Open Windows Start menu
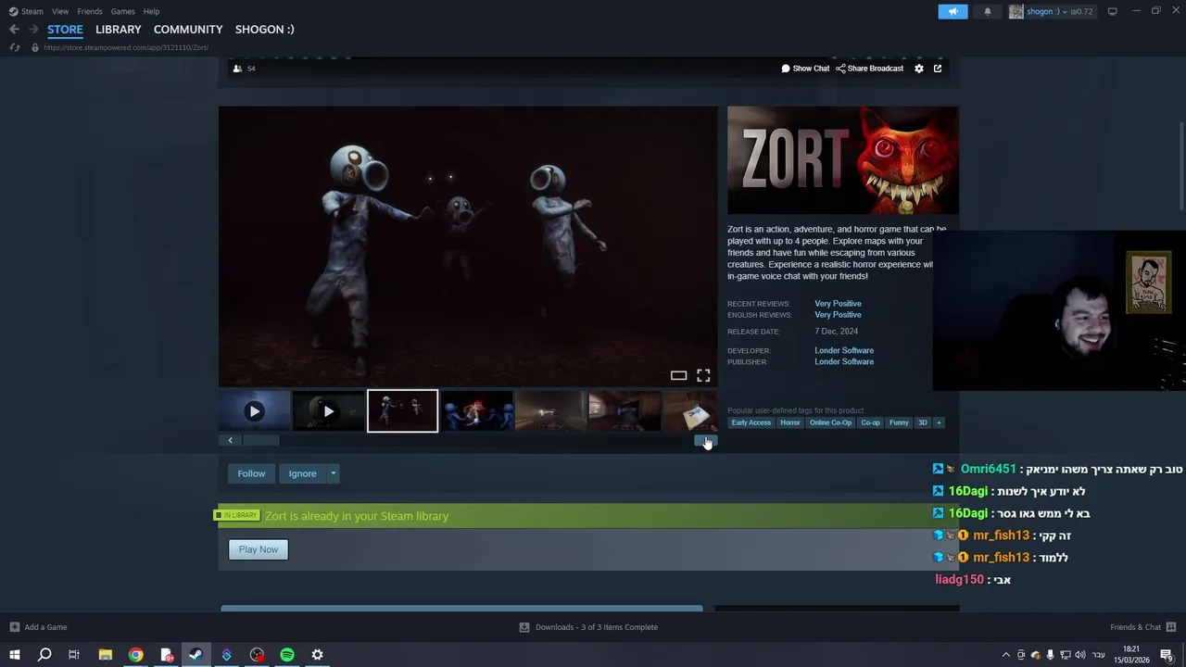The image size is (1186, 667). point(14,655)
